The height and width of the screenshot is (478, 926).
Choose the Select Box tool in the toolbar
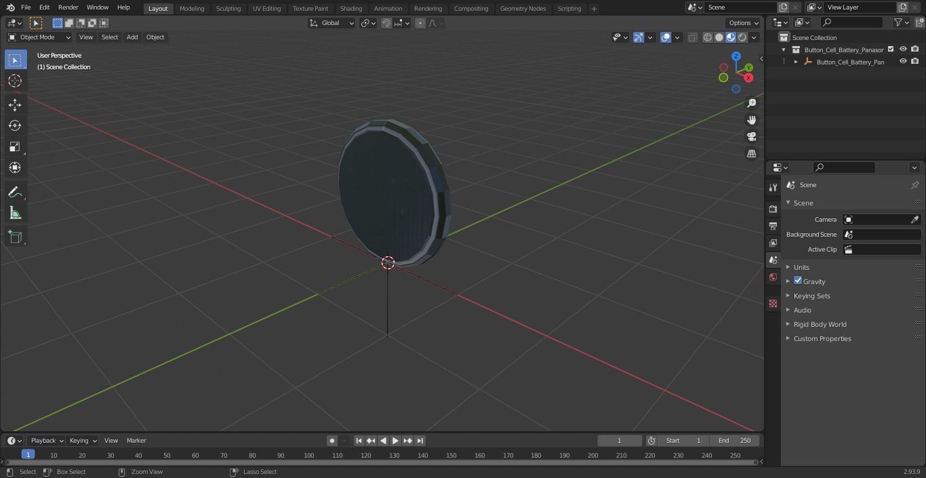pyautogui.click(x=15, y=60)
